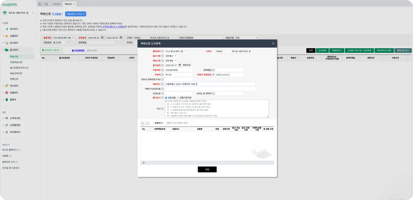Click the 택배신청 취소 button
413x200 pixels.
pyautogui.click(x=403, y=50)
